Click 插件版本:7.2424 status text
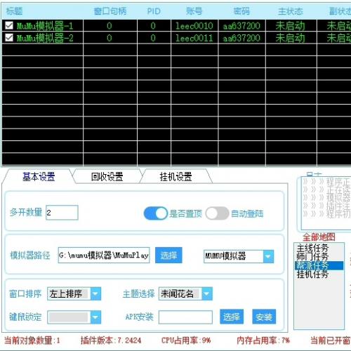351x351 pixels. [x=111, y=340]
